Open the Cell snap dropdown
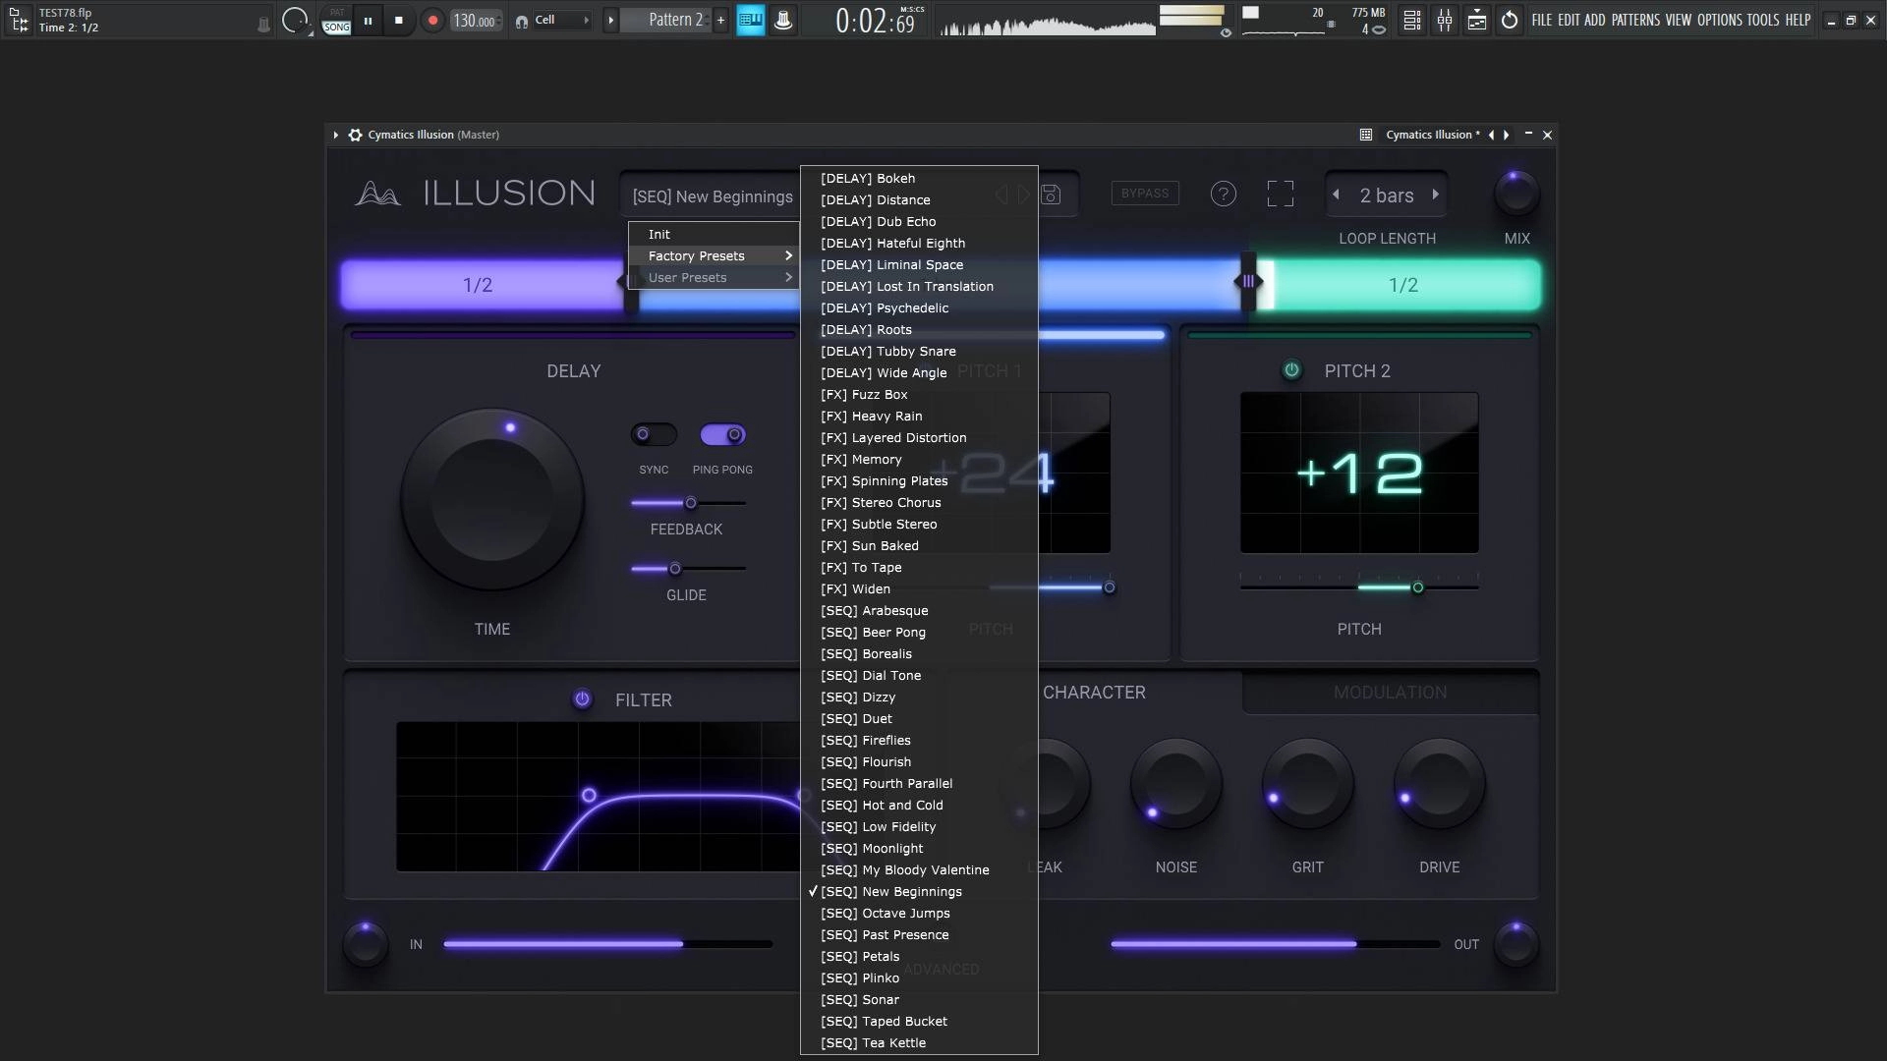Image resolution: width=1887 pixels, height=1061 pixels. (562, 20)
